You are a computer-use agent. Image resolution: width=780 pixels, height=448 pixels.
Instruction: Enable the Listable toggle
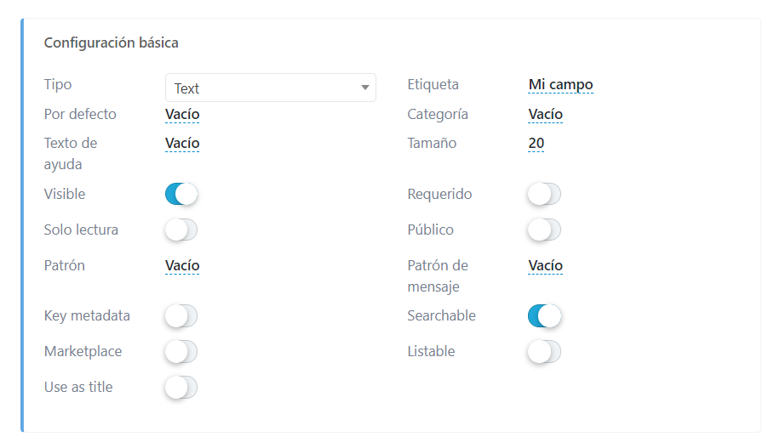(544, 352)
